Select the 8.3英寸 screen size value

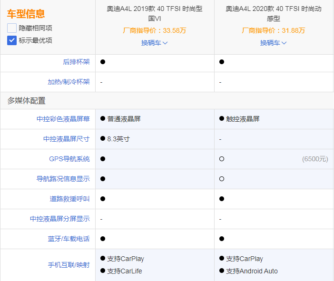coord(118,139)
